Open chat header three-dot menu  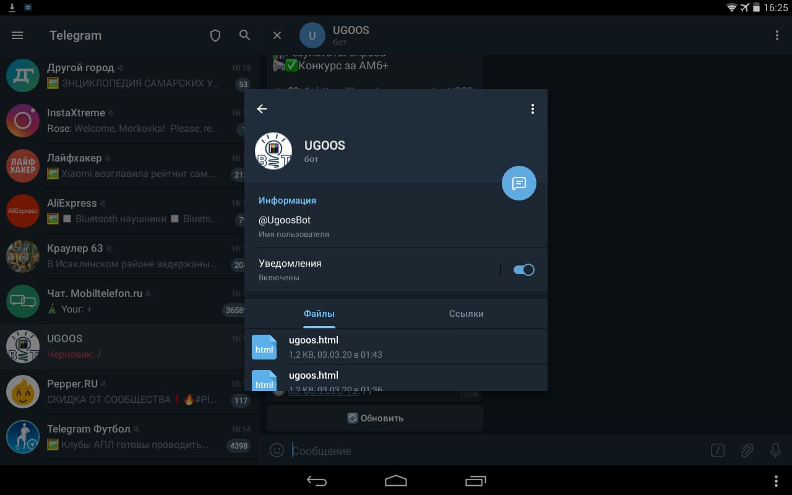(777, 35)
